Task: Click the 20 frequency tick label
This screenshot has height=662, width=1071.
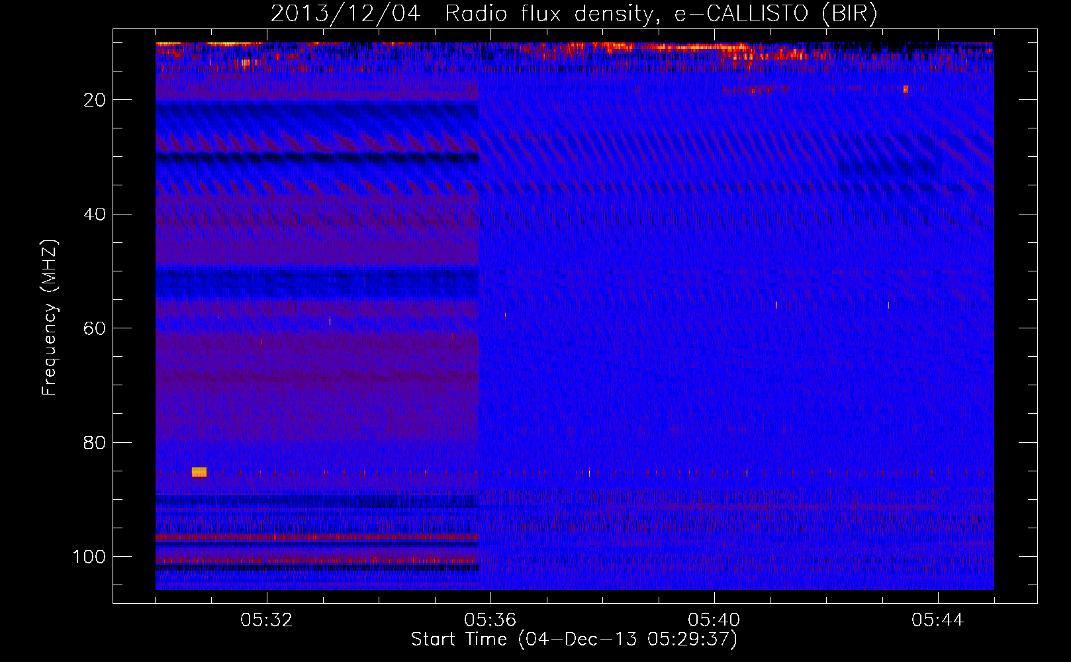Action: coord(95,100)
